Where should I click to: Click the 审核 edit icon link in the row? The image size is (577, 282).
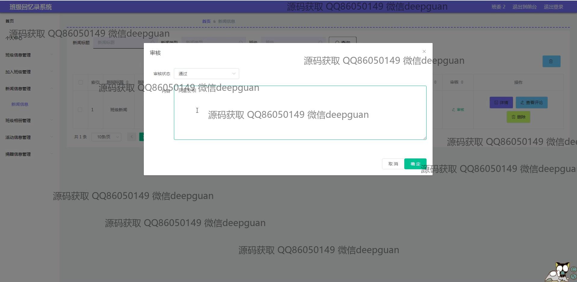click(x=458, y=110)
